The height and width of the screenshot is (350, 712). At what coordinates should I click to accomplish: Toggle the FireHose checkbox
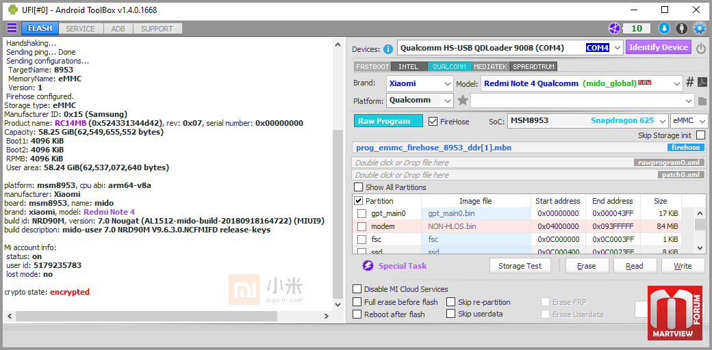click(x=433, y=122)
